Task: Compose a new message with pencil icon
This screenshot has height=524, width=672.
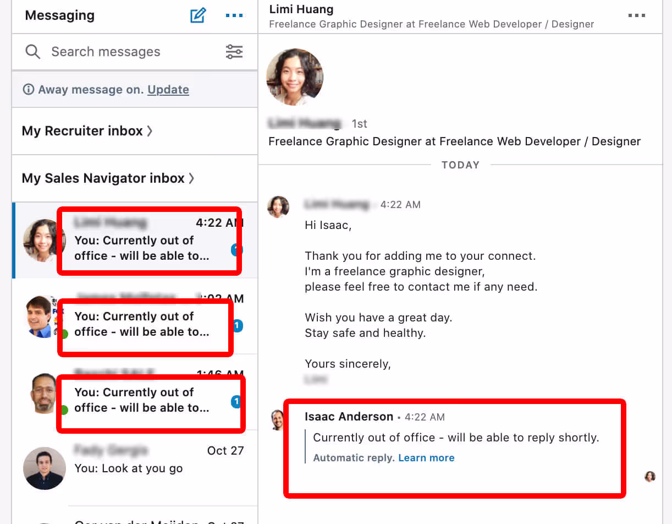Action: [198, 15]
